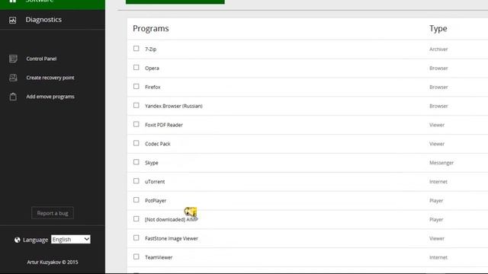
Task: Click the Software grid icon in sidebar
Action: tap(13, 2)
